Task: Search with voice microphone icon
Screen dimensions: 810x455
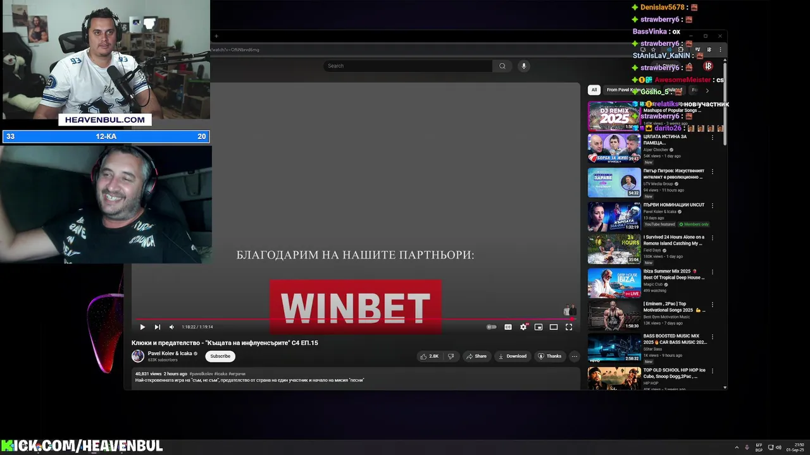Action: pos(523,66)
